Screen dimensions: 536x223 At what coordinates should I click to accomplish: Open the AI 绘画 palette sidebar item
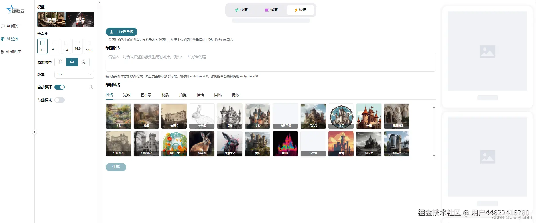[x=10, y=39]
